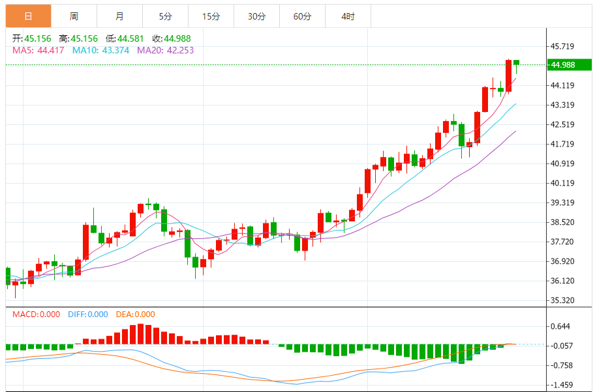Click the 低:44.581 low price value
The width and height of the screenshot is (595, 392).
[125, 38]
